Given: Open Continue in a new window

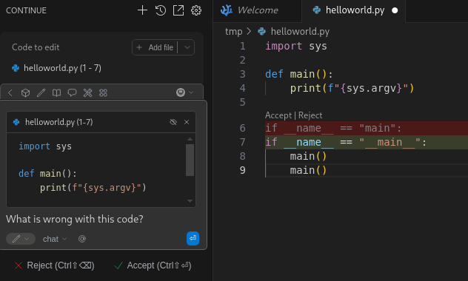Looking at the screenshot, I should point(178,10).
